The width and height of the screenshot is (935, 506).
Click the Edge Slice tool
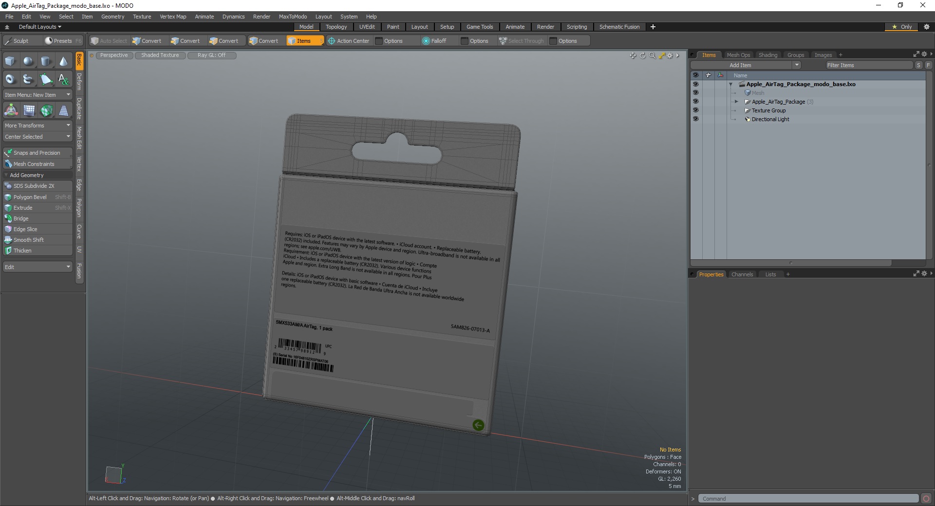(x=37, y=229)
